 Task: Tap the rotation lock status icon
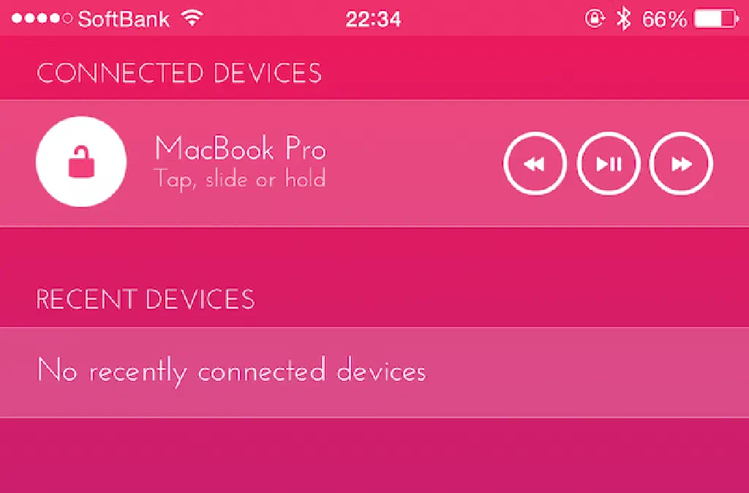click(595, 19)
